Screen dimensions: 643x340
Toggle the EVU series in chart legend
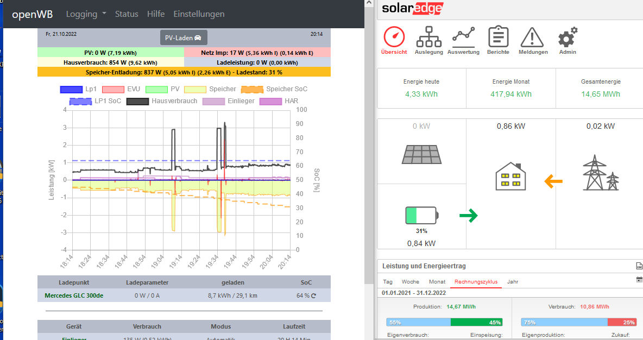click(121, 89)
